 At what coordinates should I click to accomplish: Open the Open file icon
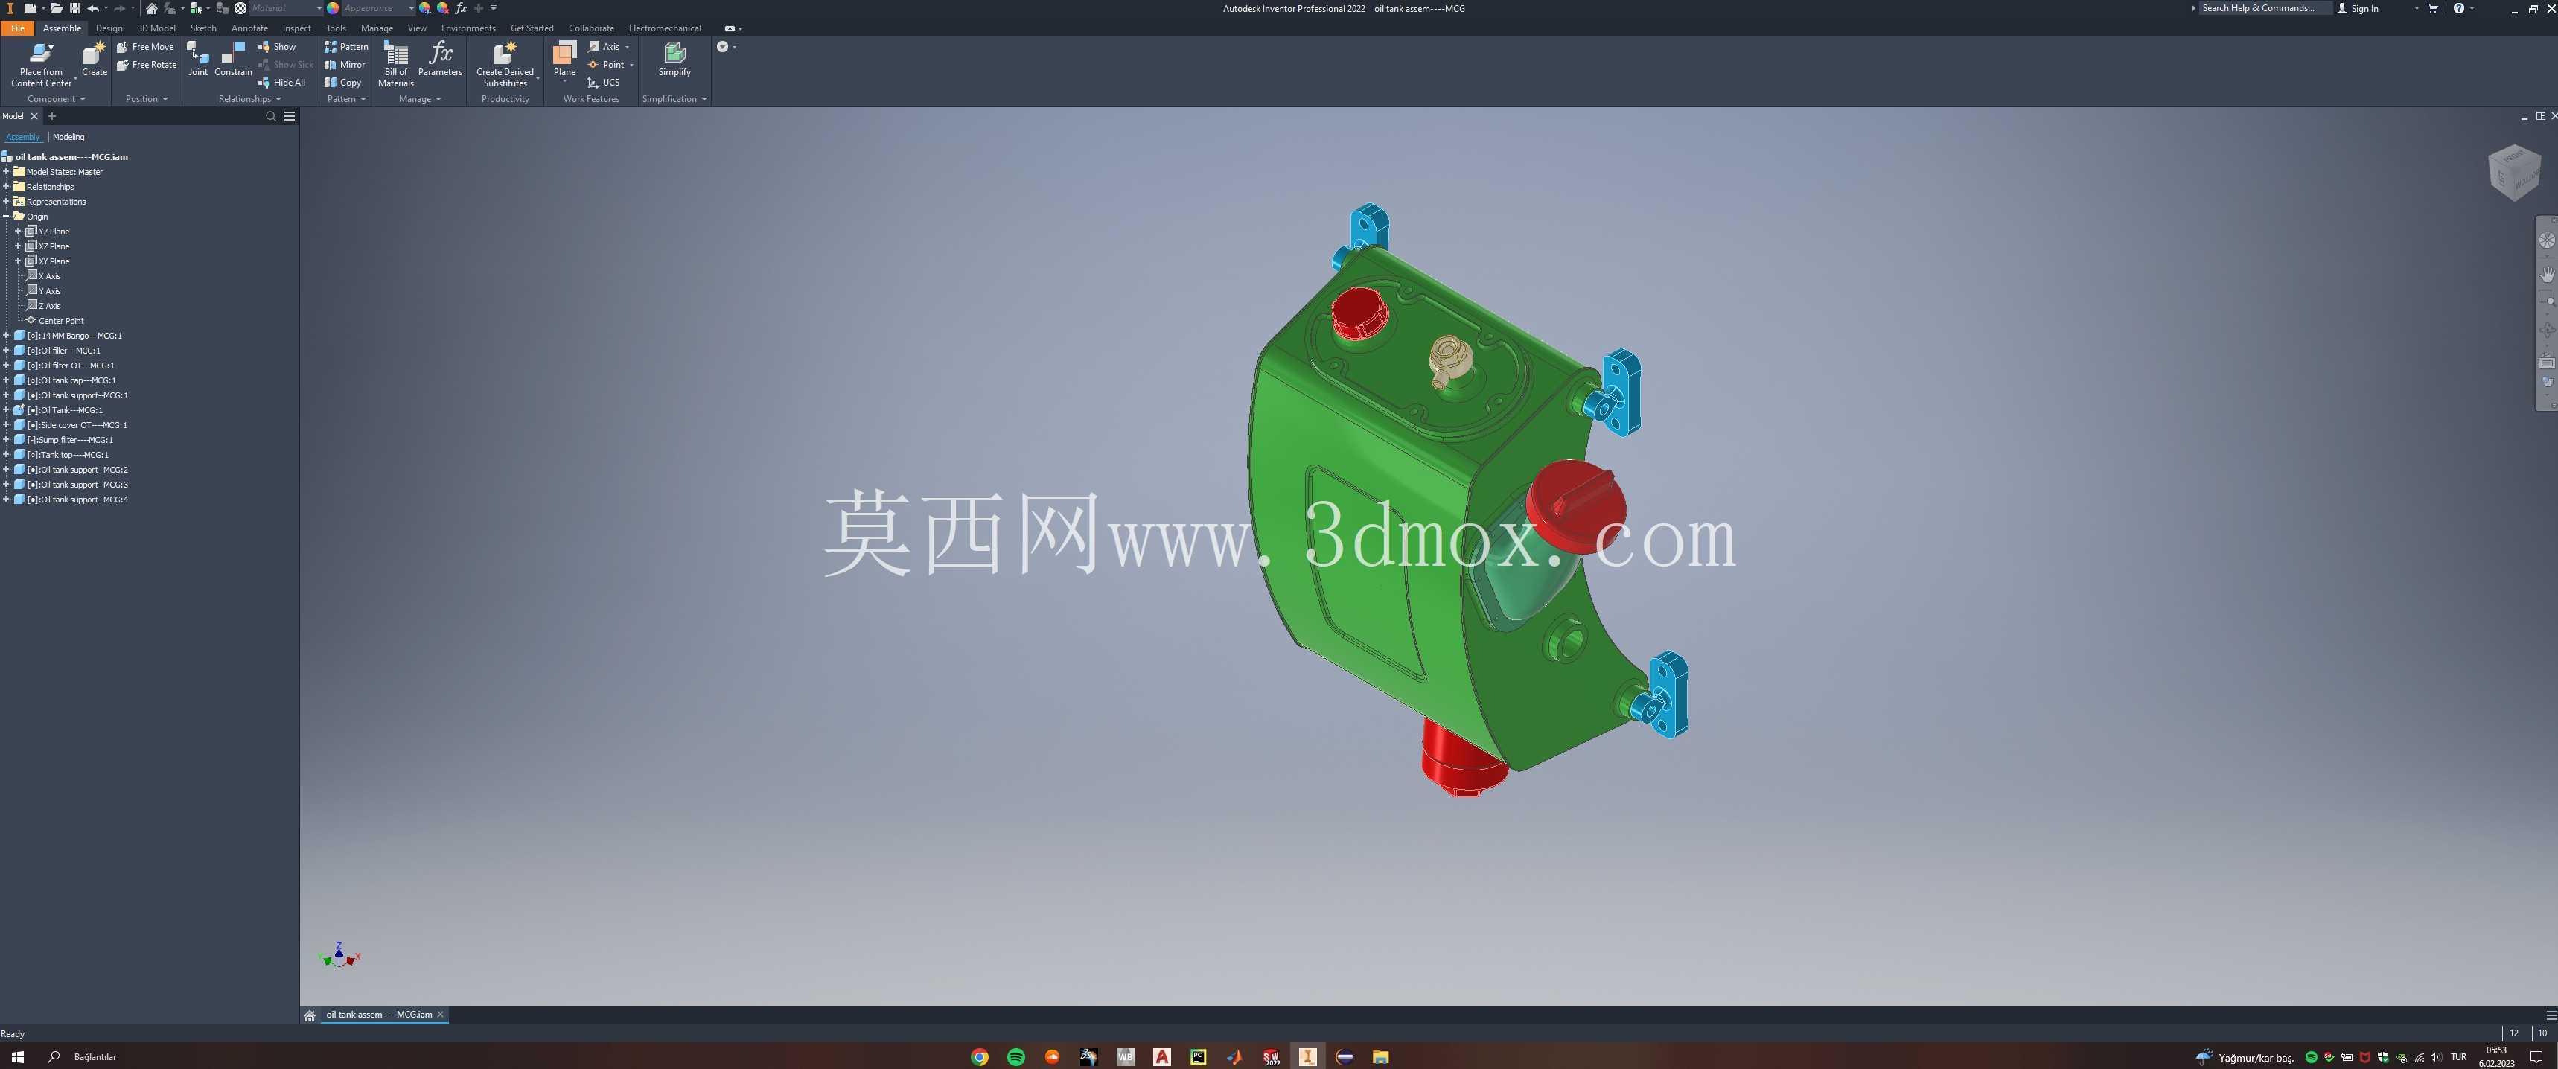[x=57, y=8]
